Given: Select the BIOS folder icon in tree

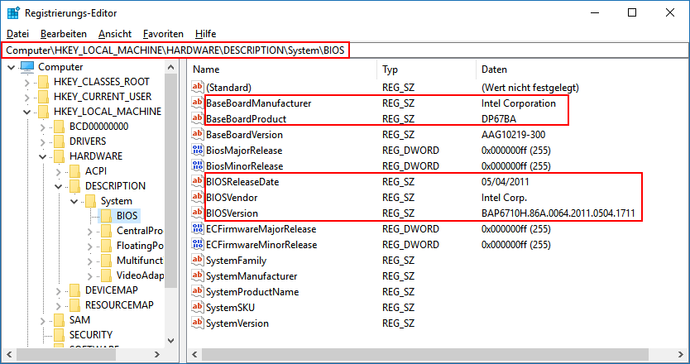Looking at the screenshot, I should tap(105, 216).
